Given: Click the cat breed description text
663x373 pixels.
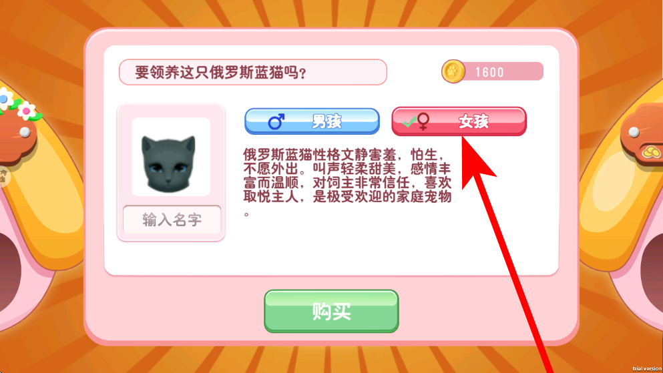Looking at the screenshot, I should (347, 181).
